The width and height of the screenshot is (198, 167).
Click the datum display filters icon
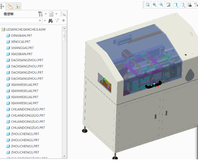[196, 5]
